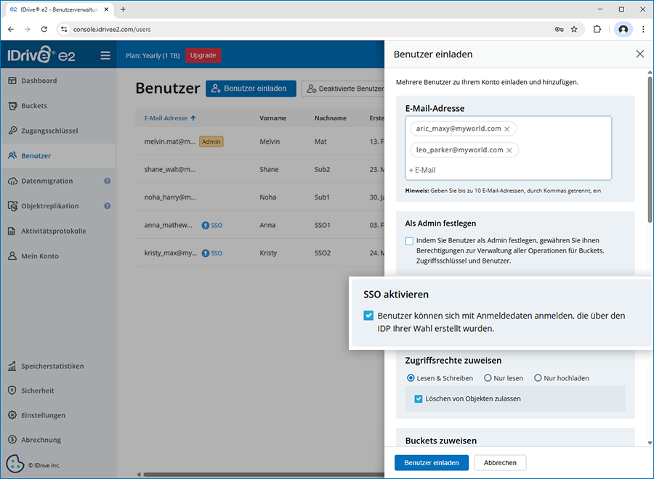This screenshot has height=479, width=654.
Task: Select the Nur lesen radio option
Action: [x=488, y=378]
